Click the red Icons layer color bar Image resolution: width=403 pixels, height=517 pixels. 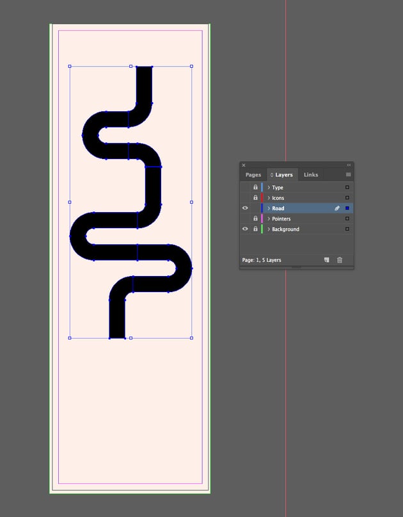click(262, 198)
